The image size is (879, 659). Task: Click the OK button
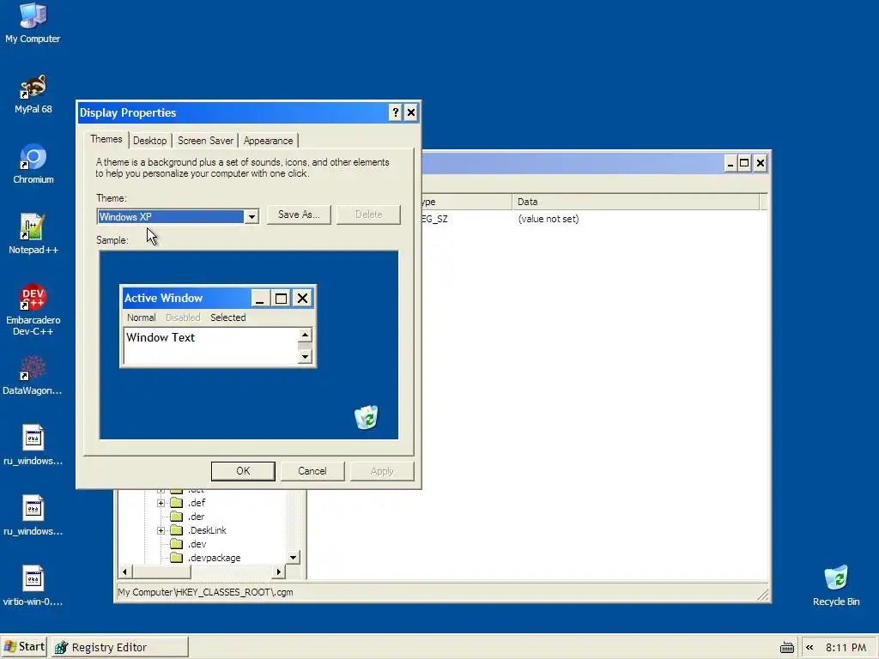243,471
